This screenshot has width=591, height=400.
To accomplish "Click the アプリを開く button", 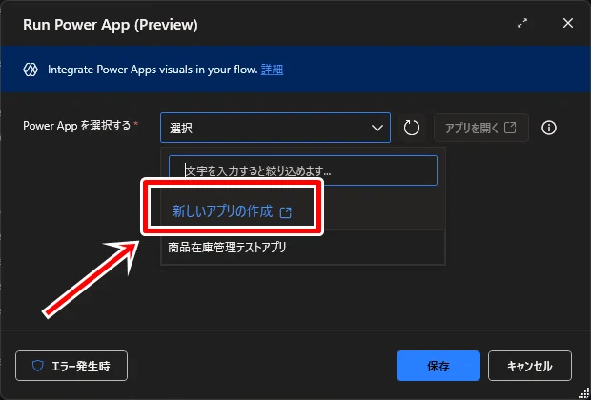I will (481, 128).
